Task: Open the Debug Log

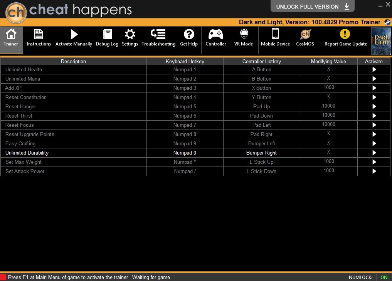Action: point(107,38)
